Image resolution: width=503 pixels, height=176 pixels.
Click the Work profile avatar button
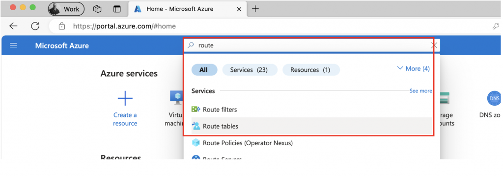click(x=66, y=9)
